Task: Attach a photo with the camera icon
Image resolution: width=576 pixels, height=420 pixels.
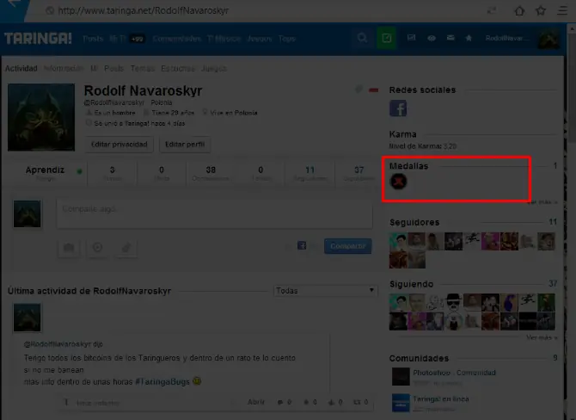Action: coord(69,248)
